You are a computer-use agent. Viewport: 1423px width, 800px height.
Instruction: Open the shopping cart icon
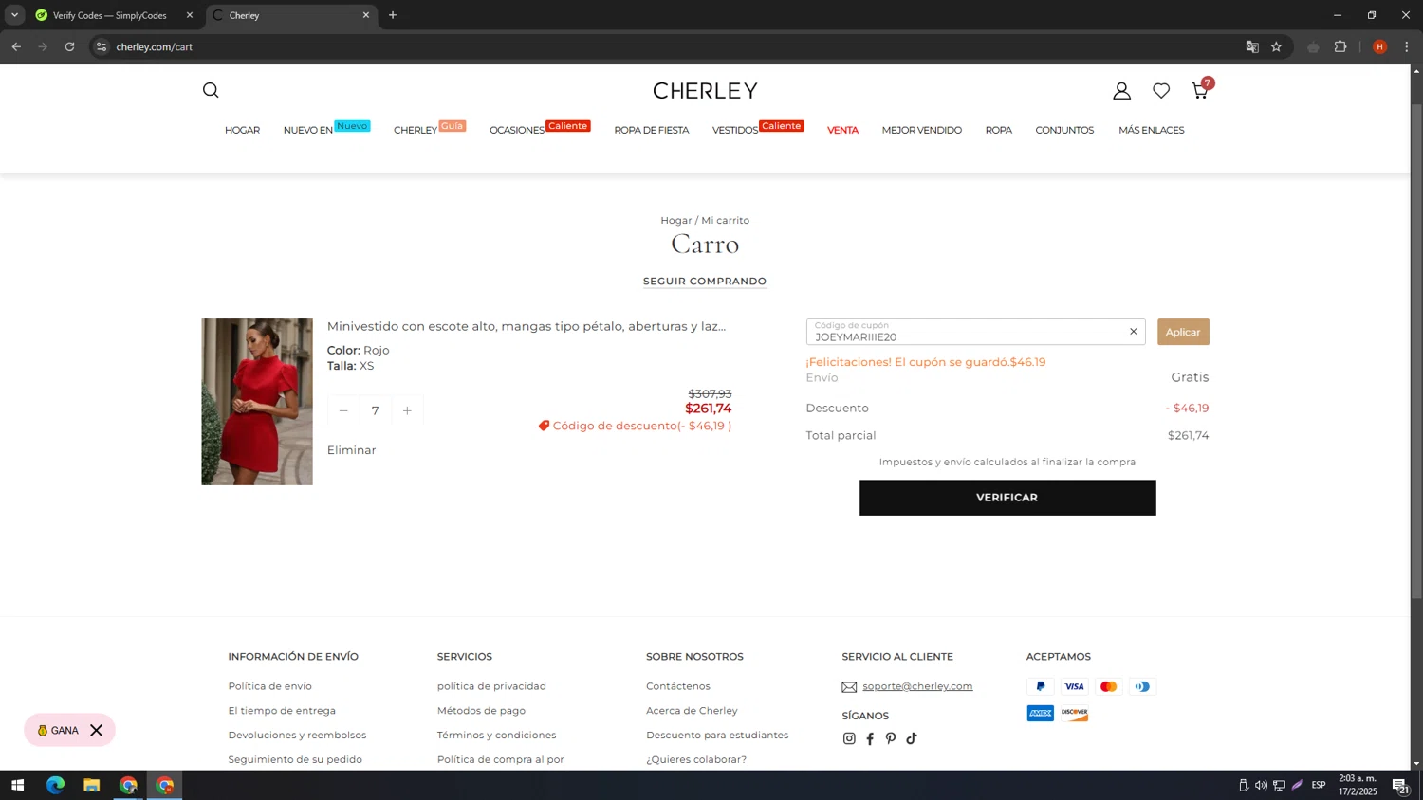[x=1200, y=90]
